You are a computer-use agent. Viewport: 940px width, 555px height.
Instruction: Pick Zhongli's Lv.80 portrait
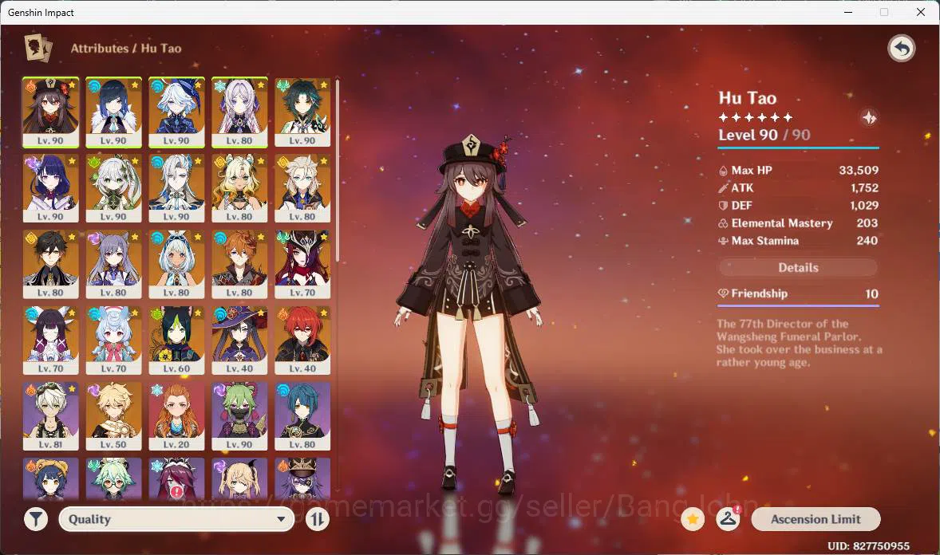[x=50, y=264]
